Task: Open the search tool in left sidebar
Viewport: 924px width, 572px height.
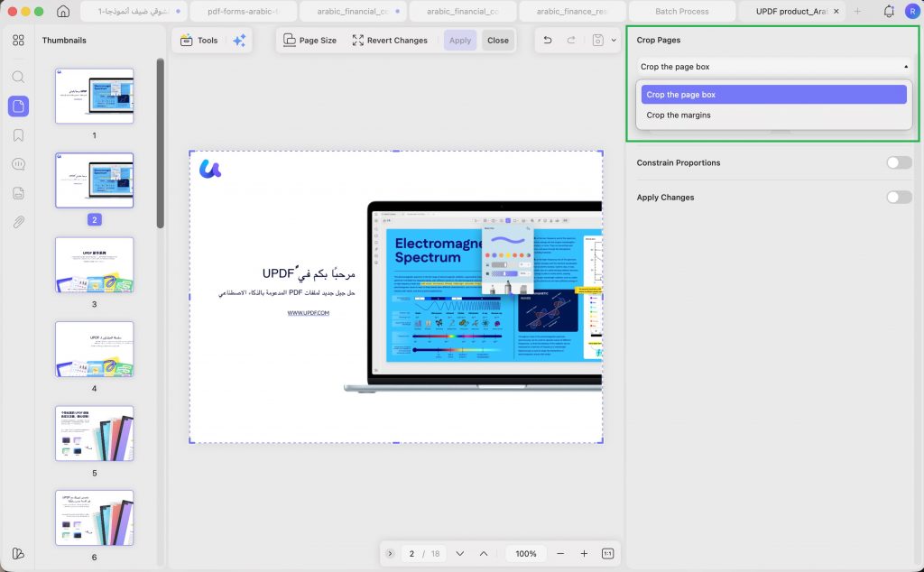Action: click(18, 77)
